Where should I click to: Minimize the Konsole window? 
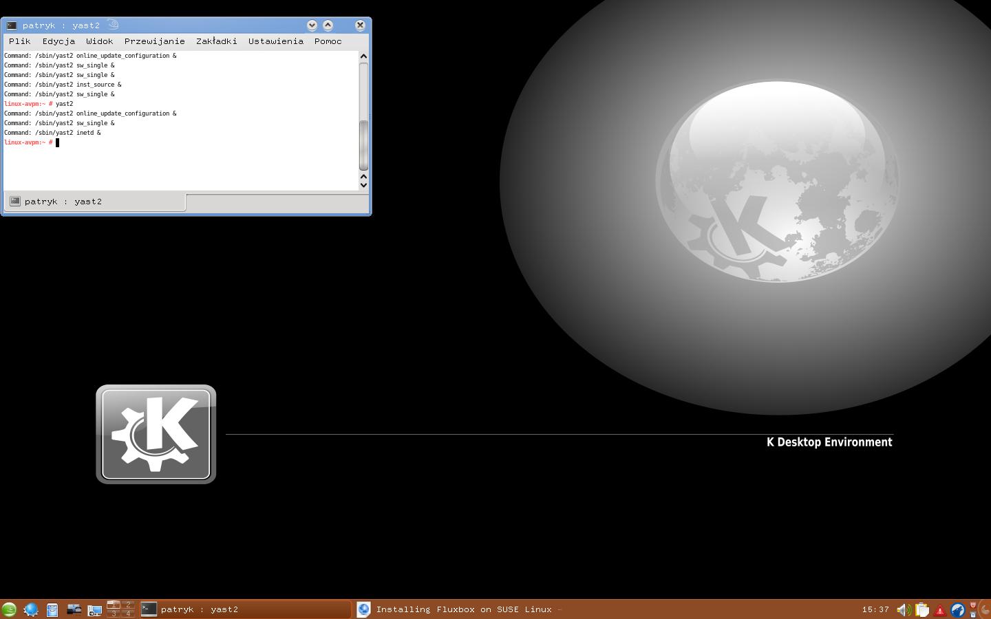(312, 25)
